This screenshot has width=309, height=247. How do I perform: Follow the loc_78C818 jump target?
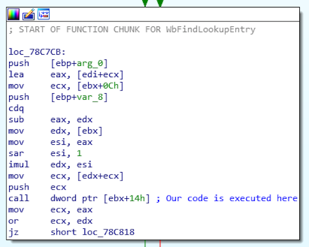108,232
